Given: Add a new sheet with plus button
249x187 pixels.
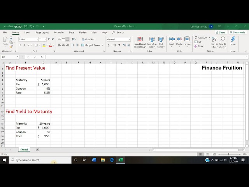Looking at the screenshot, I should [x=37, y=150].
